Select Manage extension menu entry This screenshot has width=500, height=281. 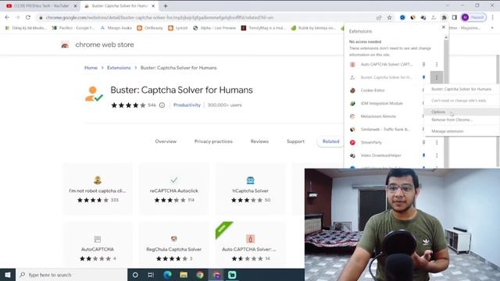[x=462, y=131]
